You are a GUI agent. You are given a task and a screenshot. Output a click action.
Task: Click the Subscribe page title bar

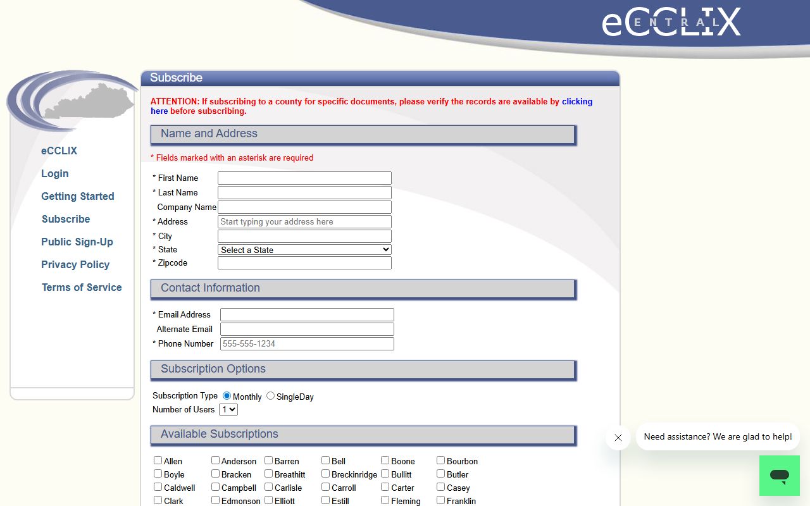coord(380,78)
